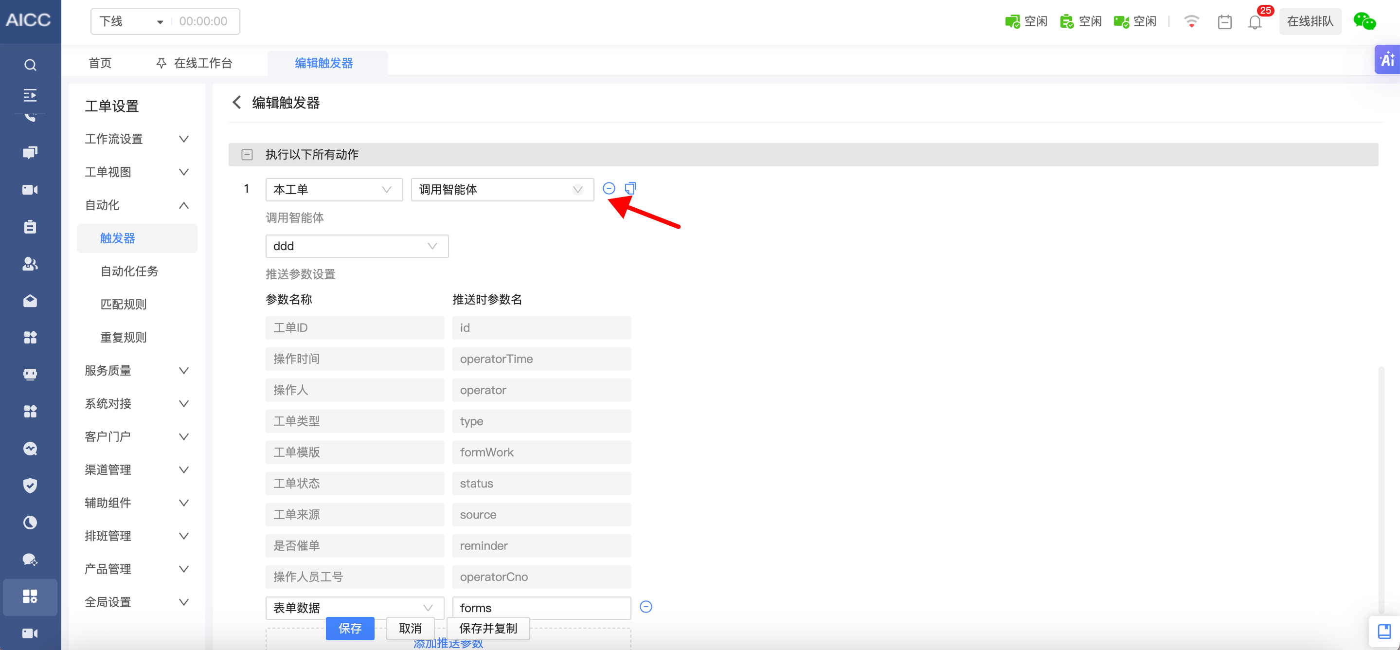Screen dimensions: 1400x650
Task: Switch to the 首页 tab
Action: pos(100,63)
